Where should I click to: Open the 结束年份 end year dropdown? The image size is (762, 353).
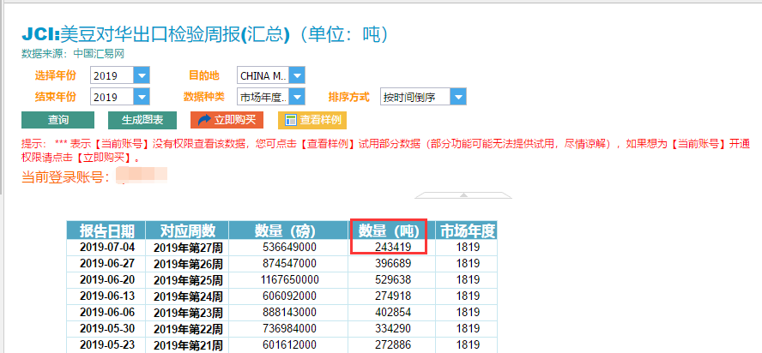click(x=142, y=97)
